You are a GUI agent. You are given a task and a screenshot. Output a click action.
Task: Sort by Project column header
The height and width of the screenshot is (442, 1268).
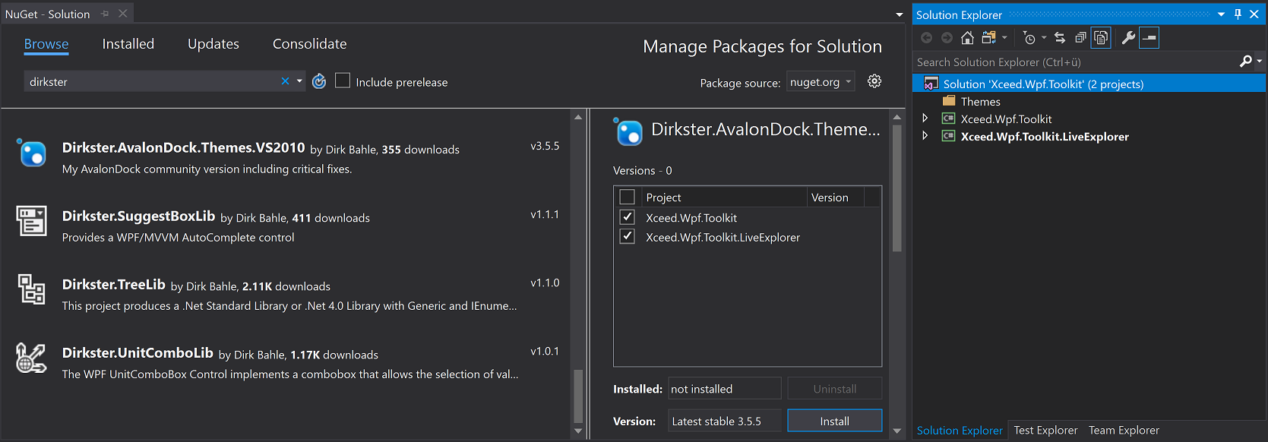[x=724, y=197]
